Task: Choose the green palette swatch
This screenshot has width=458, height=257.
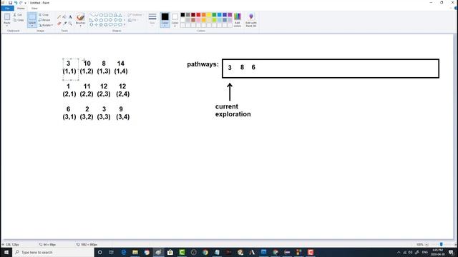Action: [x=214, y=14]
